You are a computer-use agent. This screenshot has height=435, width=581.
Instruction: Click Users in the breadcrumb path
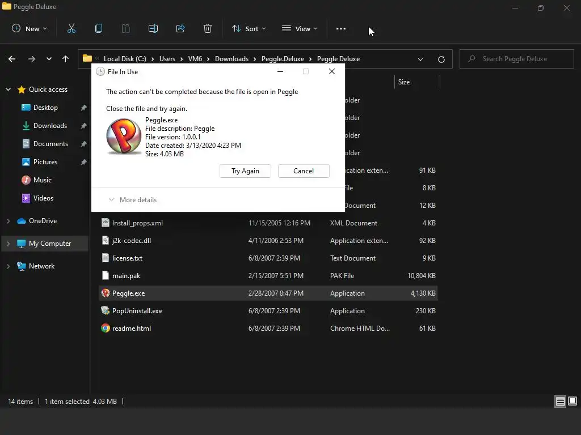(167, 59)
